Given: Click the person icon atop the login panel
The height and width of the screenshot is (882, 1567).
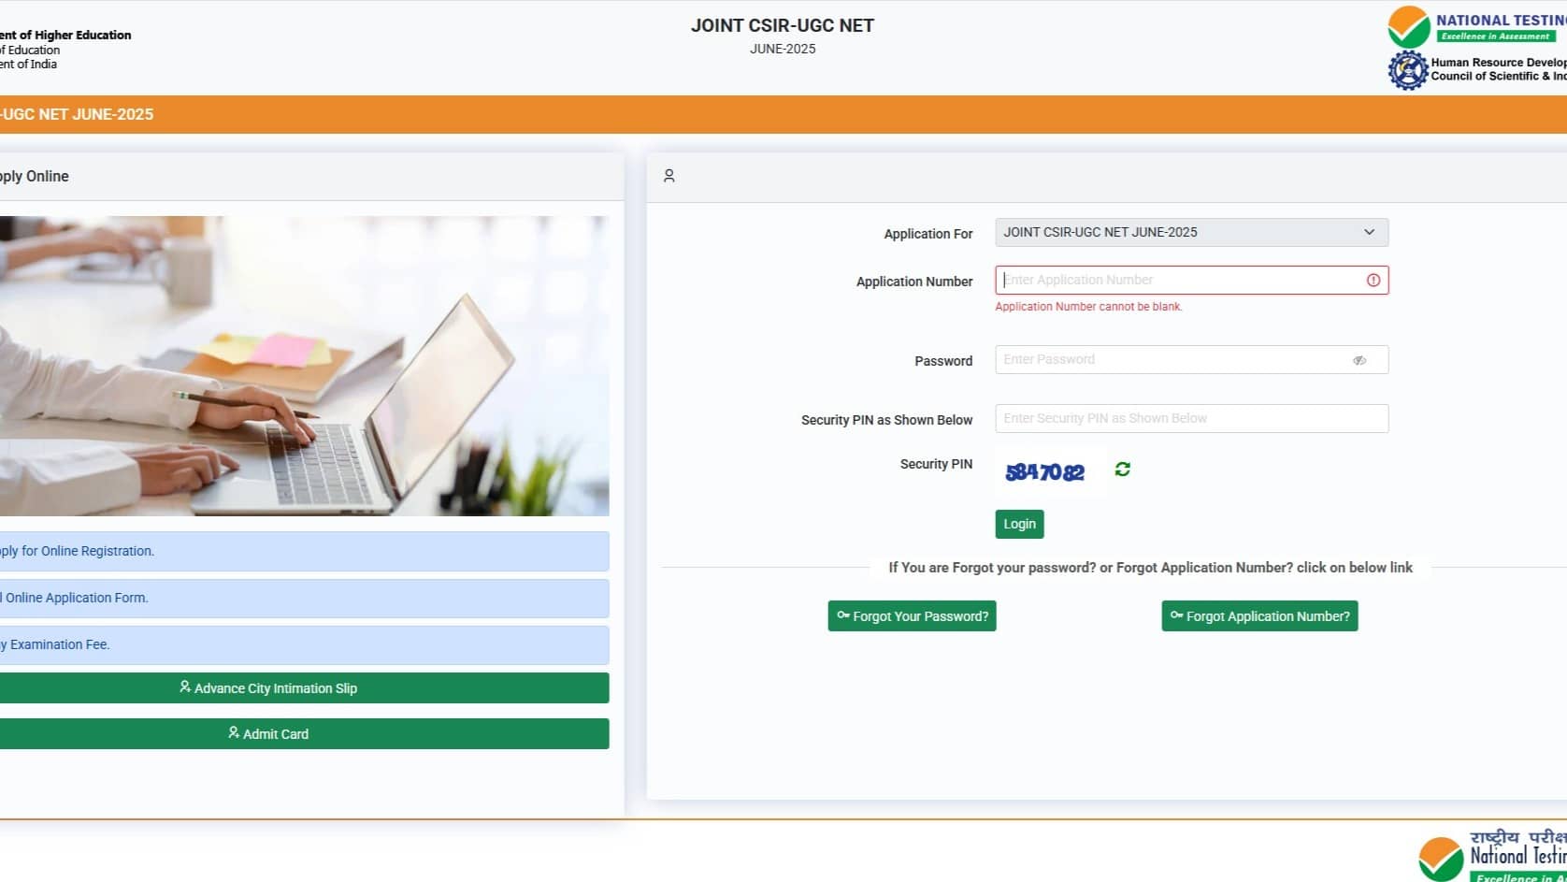Looking at the screenshot, I should click(x=669, y=175).
